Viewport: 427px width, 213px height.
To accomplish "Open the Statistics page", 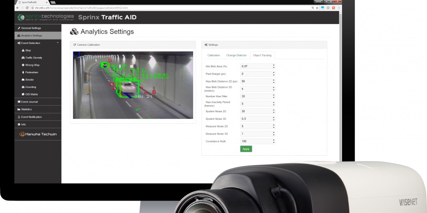I will (38, 109).
